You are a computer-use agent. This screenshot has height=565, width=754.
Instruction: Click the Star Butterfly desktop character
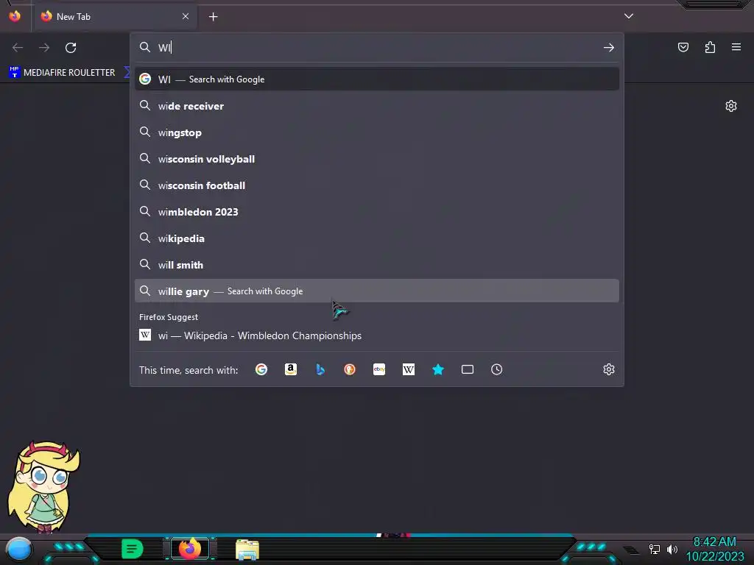[43, 487]
